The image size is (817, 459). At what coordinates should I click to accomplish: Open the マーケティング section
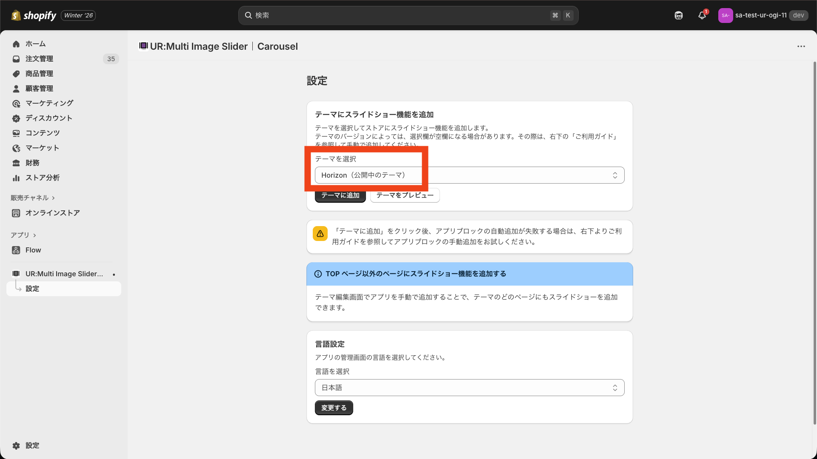point(49,103)
